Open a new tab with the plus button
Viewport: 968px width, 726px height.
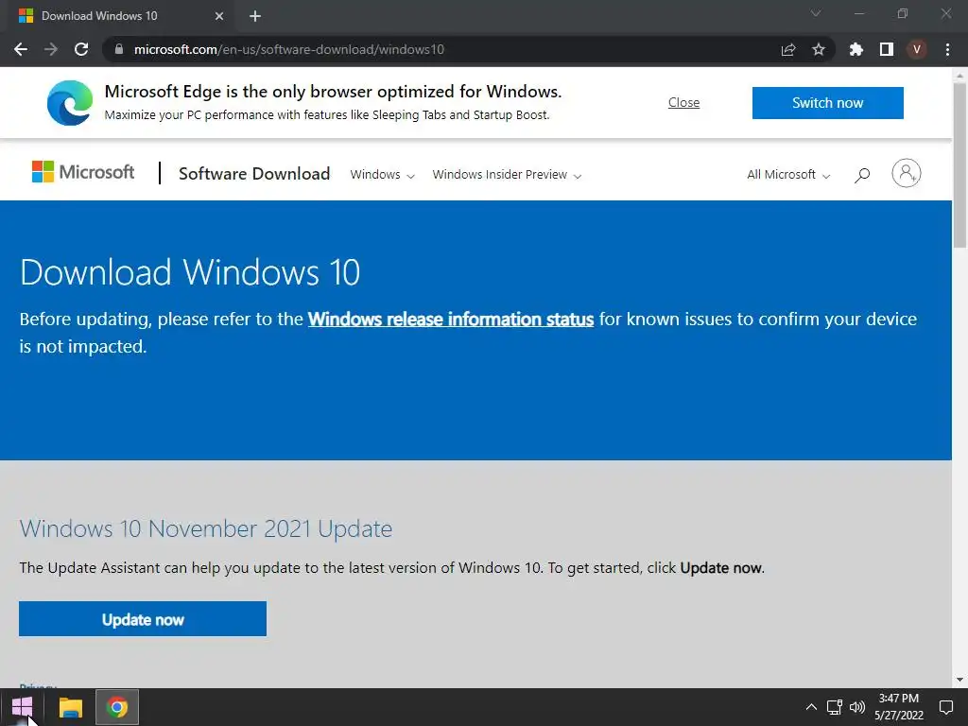pyautogui.click(x=255, y=16)
